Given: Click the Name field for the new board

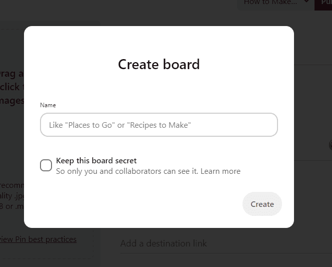Looking at the screenshot, I should pos(159,125).
